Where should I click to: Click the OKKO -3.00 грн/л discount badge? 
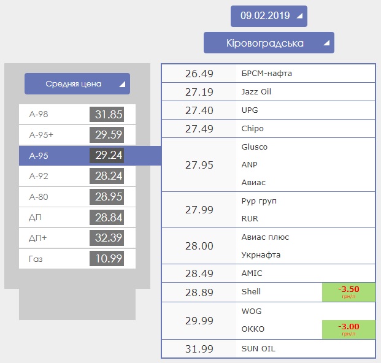coord(348,329)
